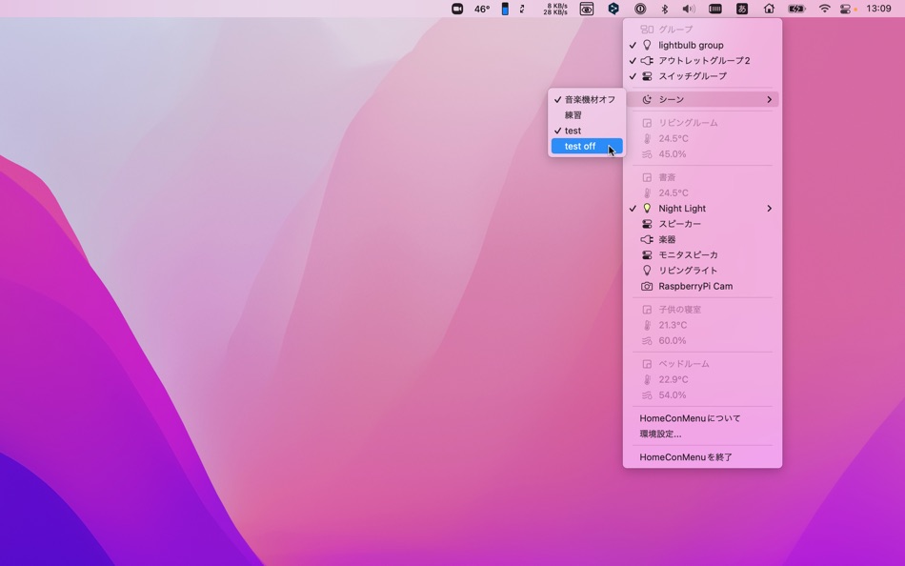The width and height of the screenshot is (905, 566).
Task: Click the 60.0% humidity reading
Action: click(702, 341)
